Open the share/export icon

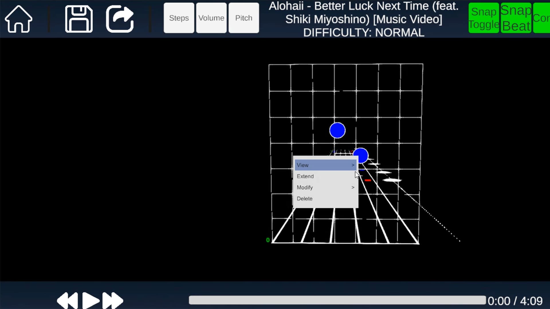click(x=119, y=18)
